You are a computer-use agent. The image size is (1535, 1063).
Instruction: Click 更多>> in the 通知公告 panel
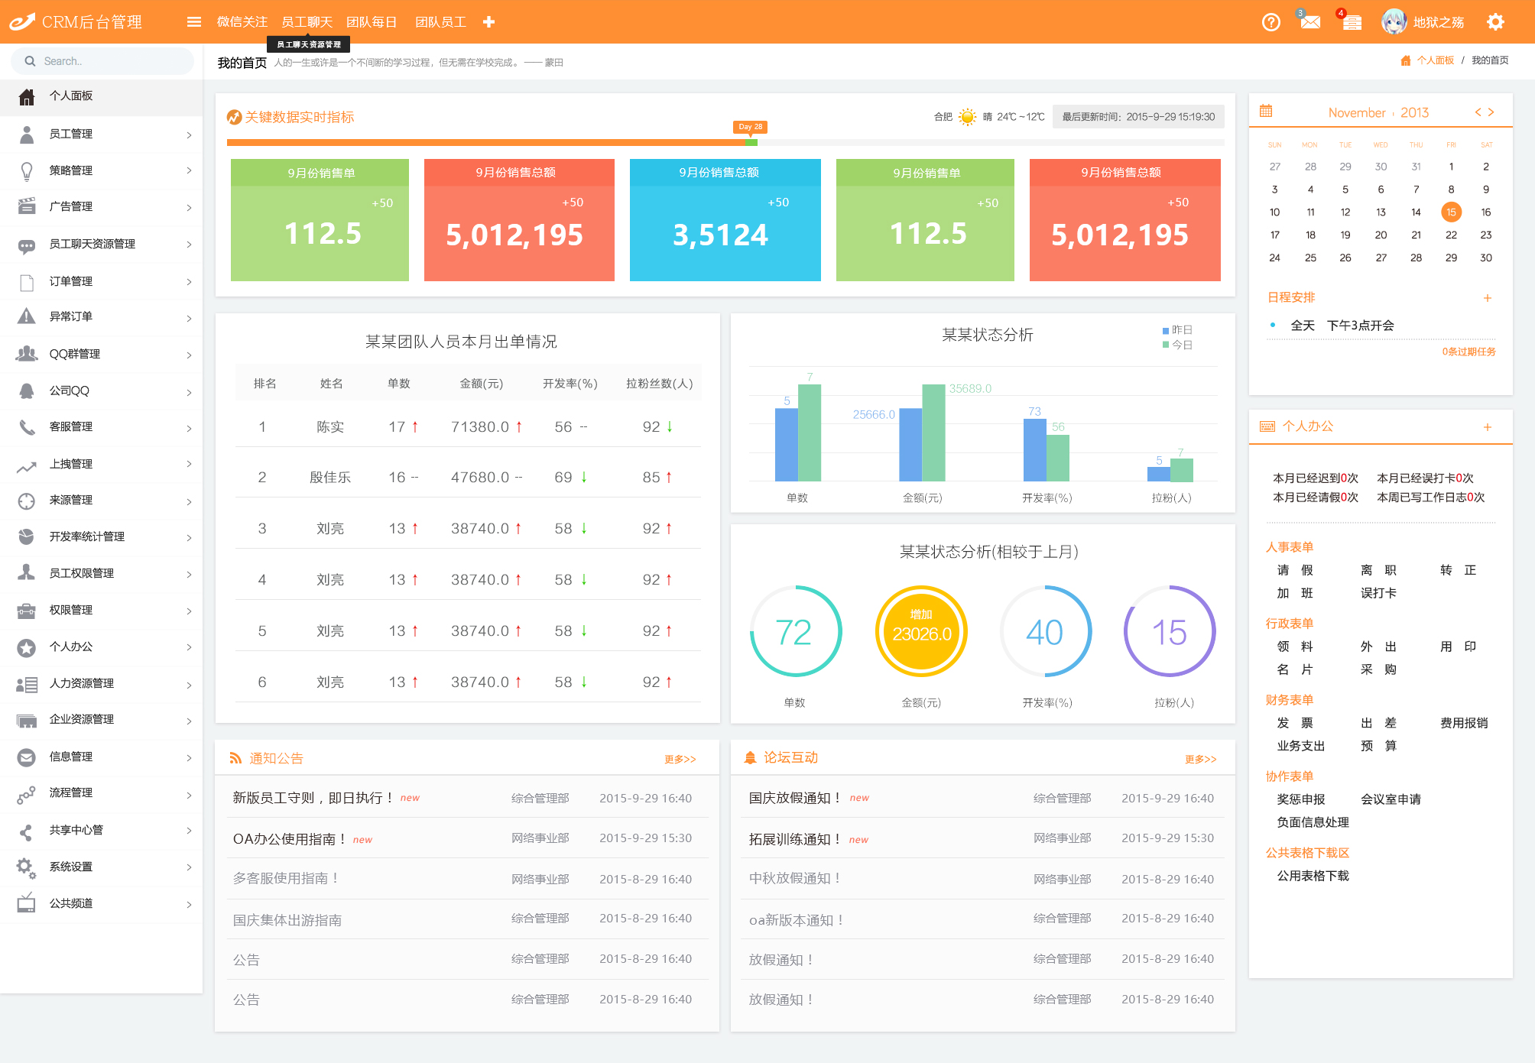pyautogui.click(x=680, y=759)
